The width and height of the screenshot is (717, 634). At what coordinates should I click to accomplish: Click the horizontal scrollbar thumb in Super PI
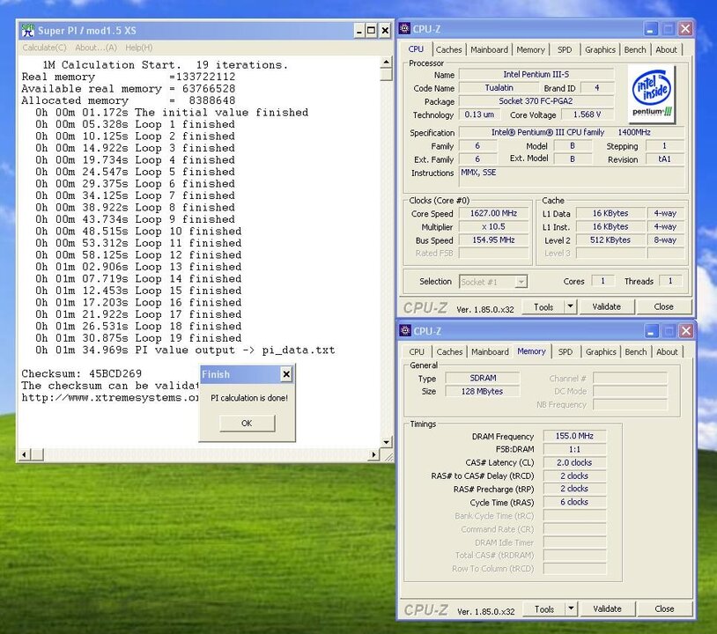point(38,455)
